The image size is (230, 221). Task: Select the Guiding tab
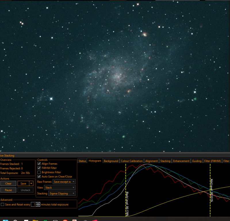coord(197,161)
